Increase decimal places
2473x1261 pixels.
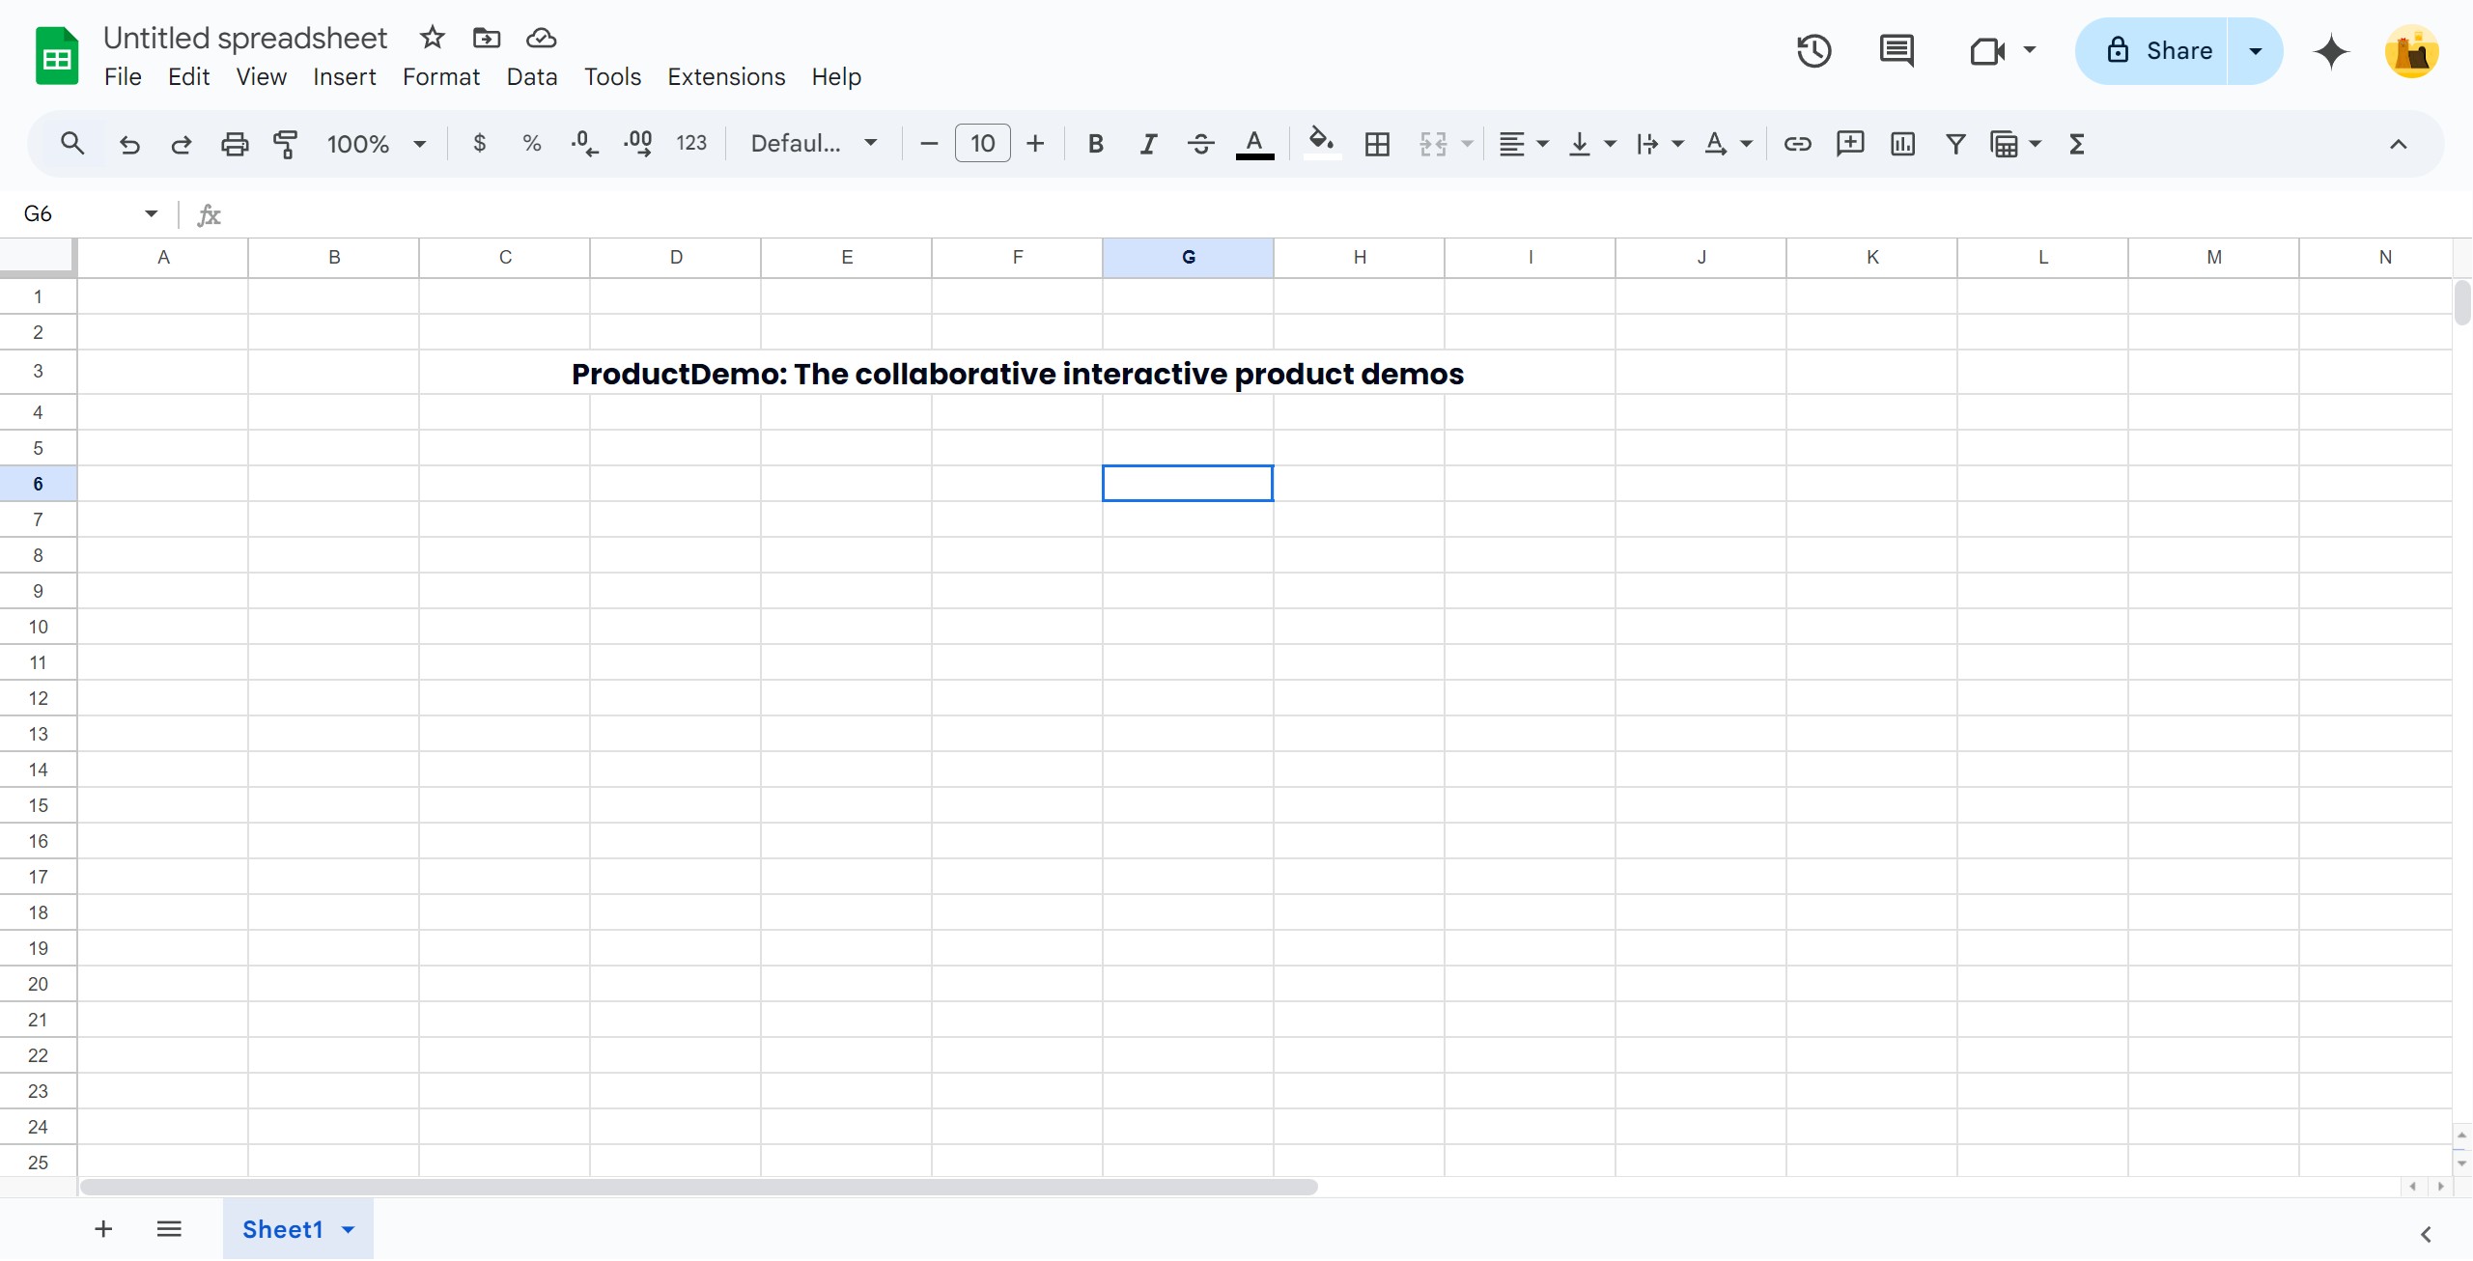pos(637,144)
